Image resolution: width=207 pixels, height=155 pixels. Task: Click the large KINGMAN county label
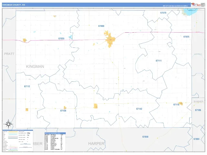click(35, 67)
